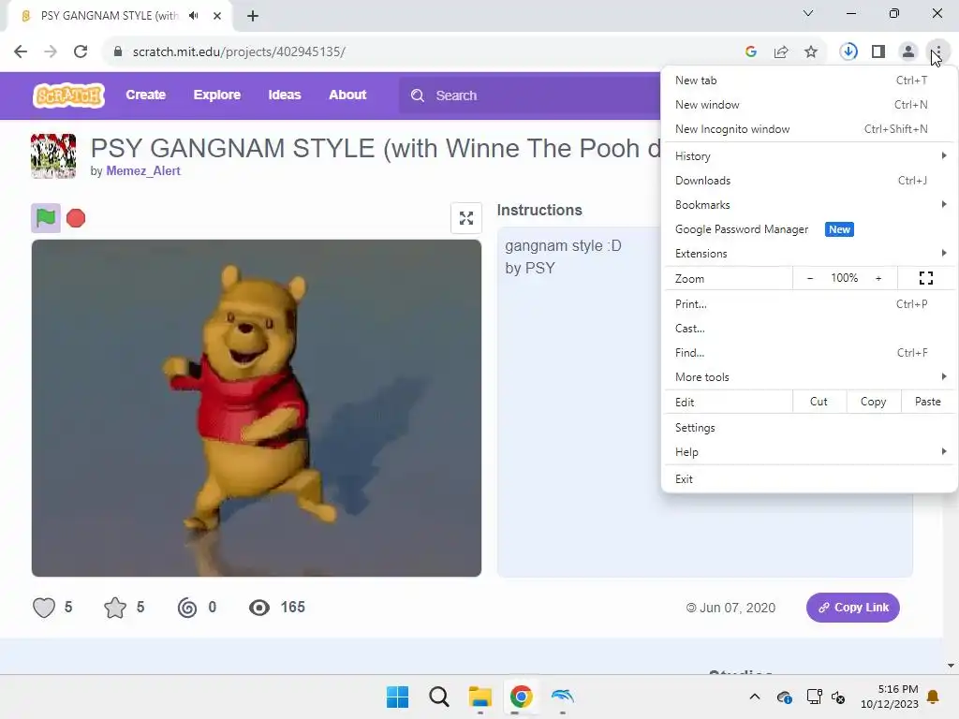The image size is (959, 719).
Task: Choose New Incognito window
Action: pyautogui.click(x=809, y=129)
